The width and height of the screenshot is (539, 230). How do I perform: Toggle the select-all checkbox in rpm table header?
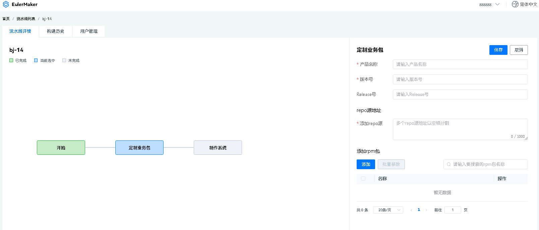click(x=363, y=179)
